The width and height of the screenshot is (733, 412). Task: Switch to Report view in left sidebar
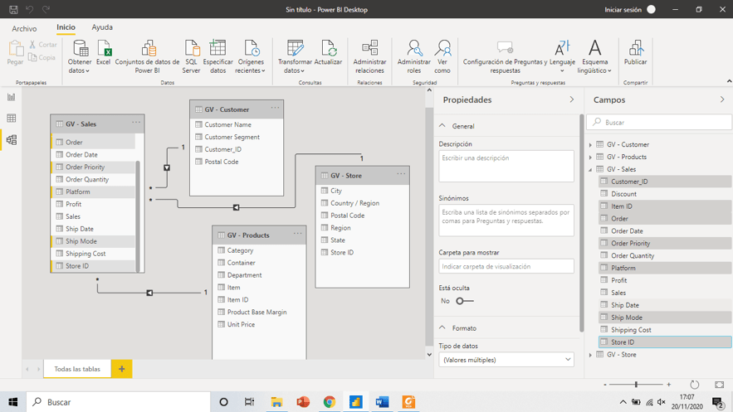[11, 97]
